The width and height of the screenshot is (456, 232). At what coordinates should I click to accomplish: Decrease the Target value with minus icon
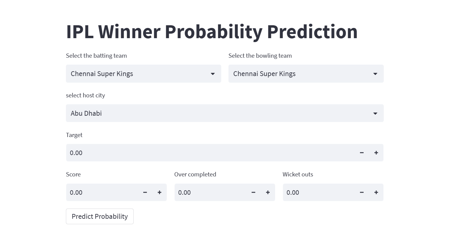click(x=361, y=153)
